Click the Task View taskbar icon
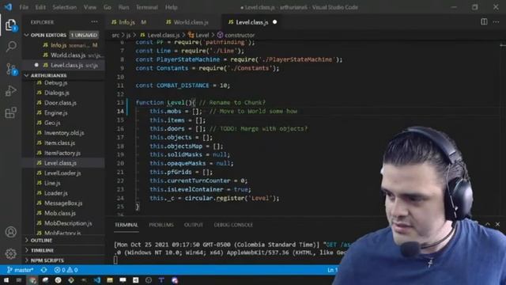The height and width of the screenshot is (285, 506). (x=19, y=280)
